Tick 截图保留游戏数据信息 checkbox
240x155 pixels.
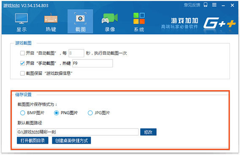click(x=22, y=73)
